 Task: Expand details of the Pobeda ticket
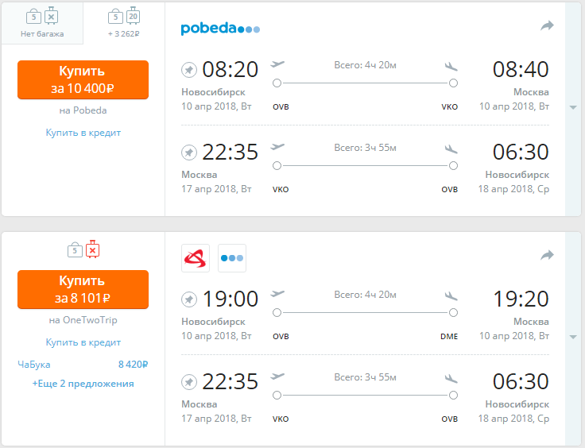(573, 108)
